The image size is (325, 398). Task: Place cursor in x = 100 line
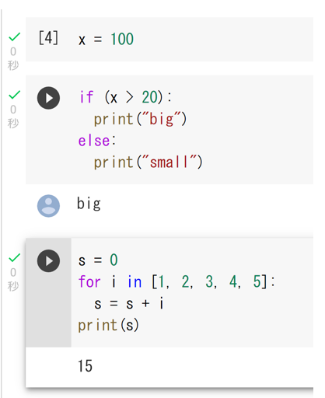106,40
